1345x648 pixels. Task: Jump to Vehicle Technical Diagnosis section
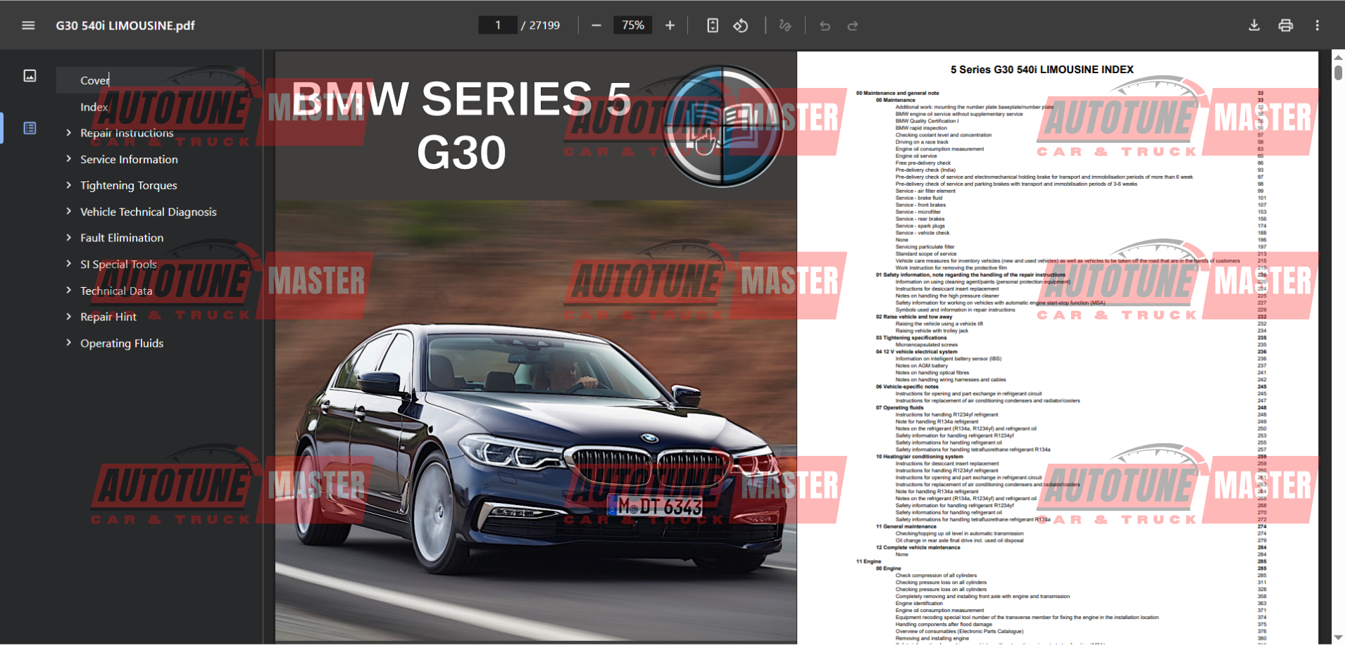tap(148, 212)
